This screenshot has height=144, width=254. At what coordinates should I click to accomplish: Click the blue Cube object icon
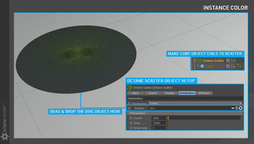(x=202, y=66)
